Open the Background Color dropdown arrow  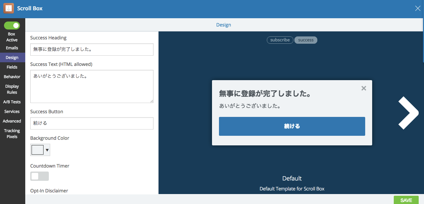47,150
